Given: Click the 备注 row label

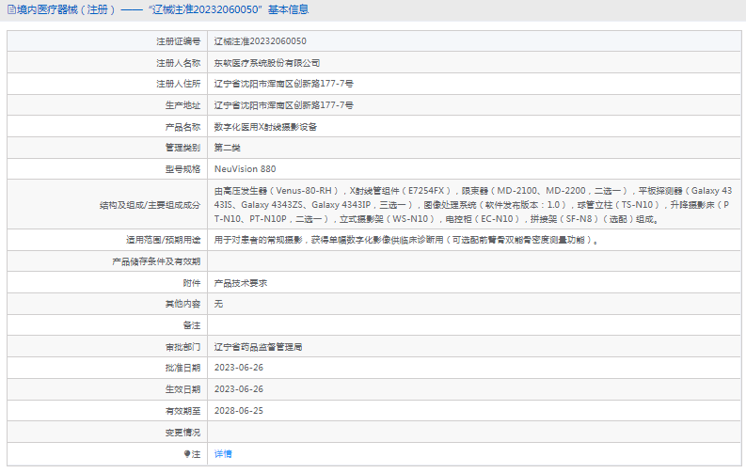Looking at the screenshot, I should (x=192, y=325).
